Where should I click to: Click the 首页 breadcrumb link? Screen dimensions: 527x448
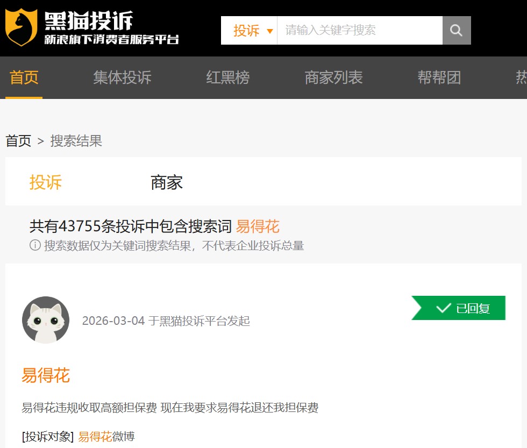pyautogui.click(x=18, y=141)
